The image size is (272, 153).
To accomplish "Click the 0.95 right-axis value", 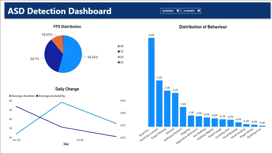I will [x=123, y=101].
